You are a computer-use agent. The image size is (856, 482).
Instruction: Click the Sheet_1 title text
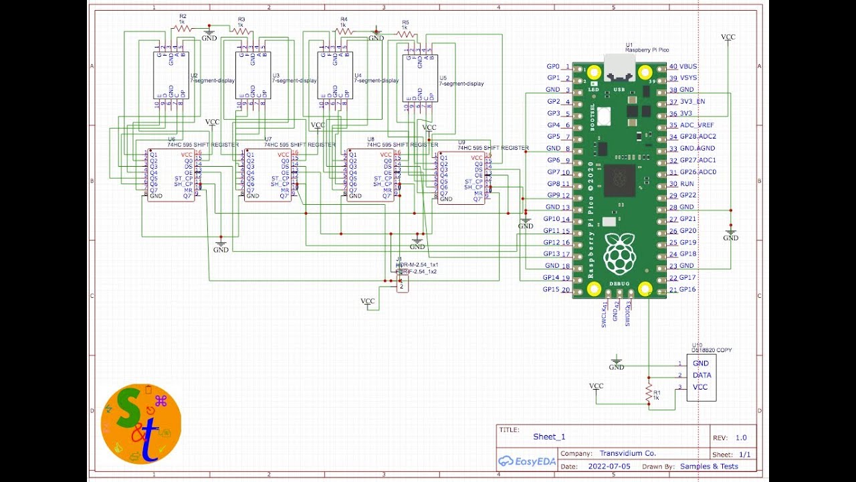pos(549,436)
